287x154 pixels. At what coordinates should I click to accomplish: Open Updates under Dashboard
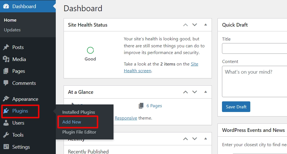tap(12, 30)
